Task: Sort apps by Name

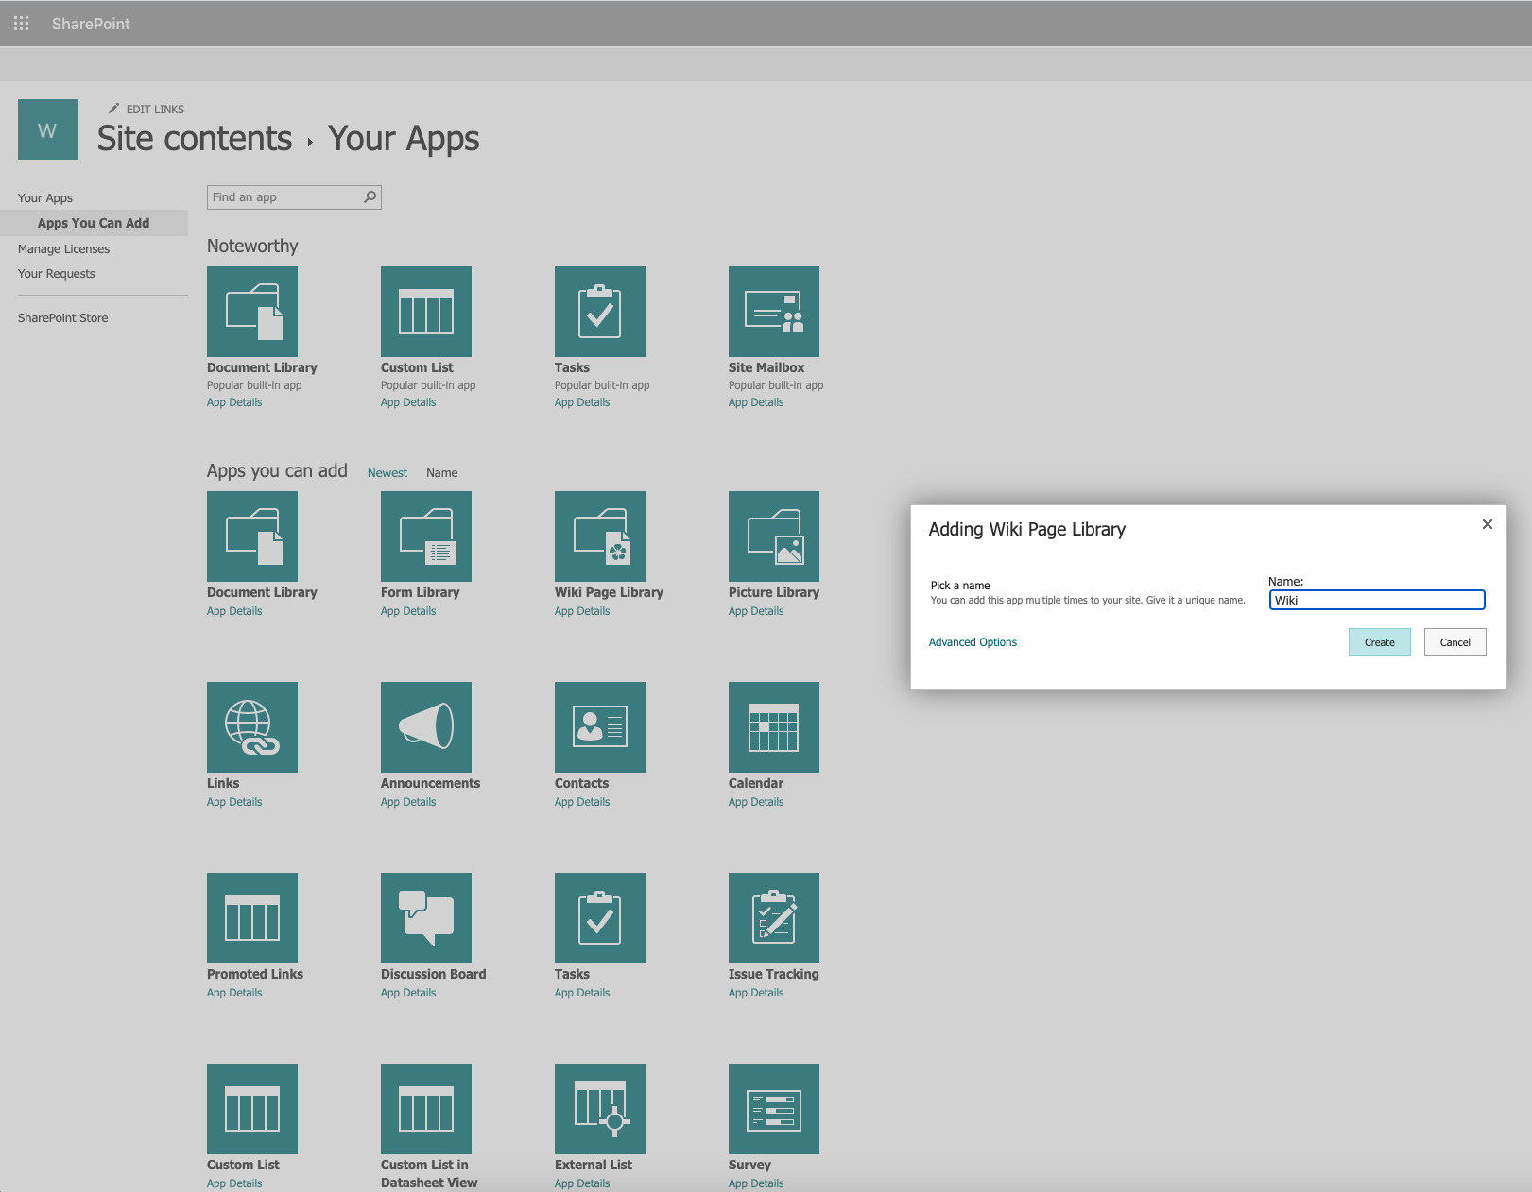Action: (x=441, y=473)
